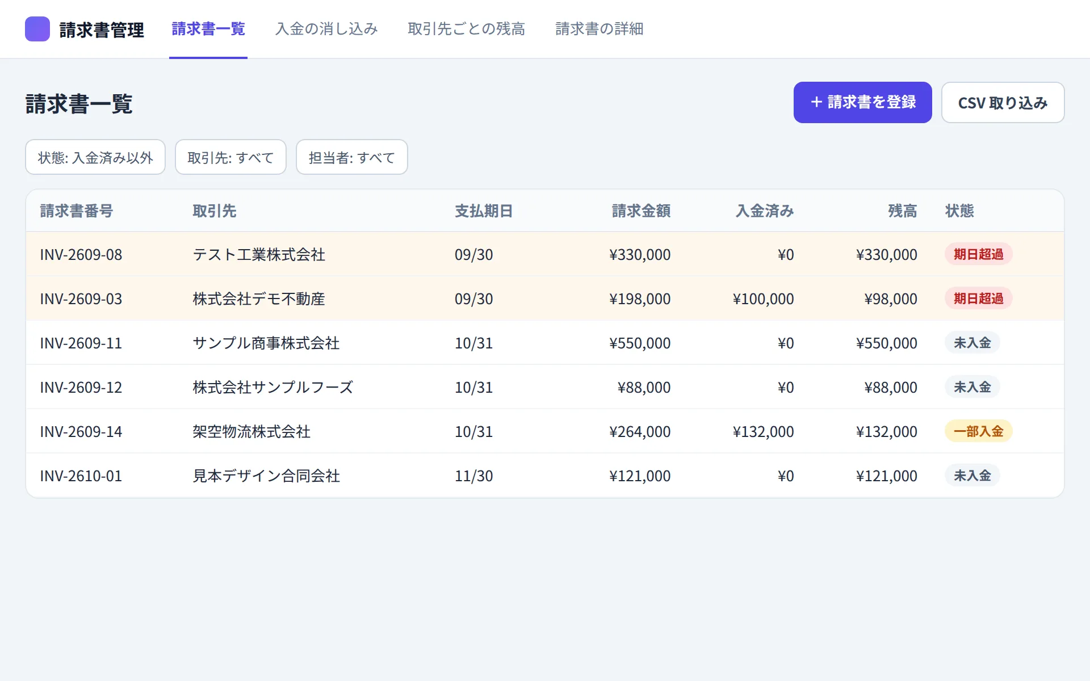
Task: Click the CSV 取り込み button
Action: pyautogui.click(x=1003, y=102)
